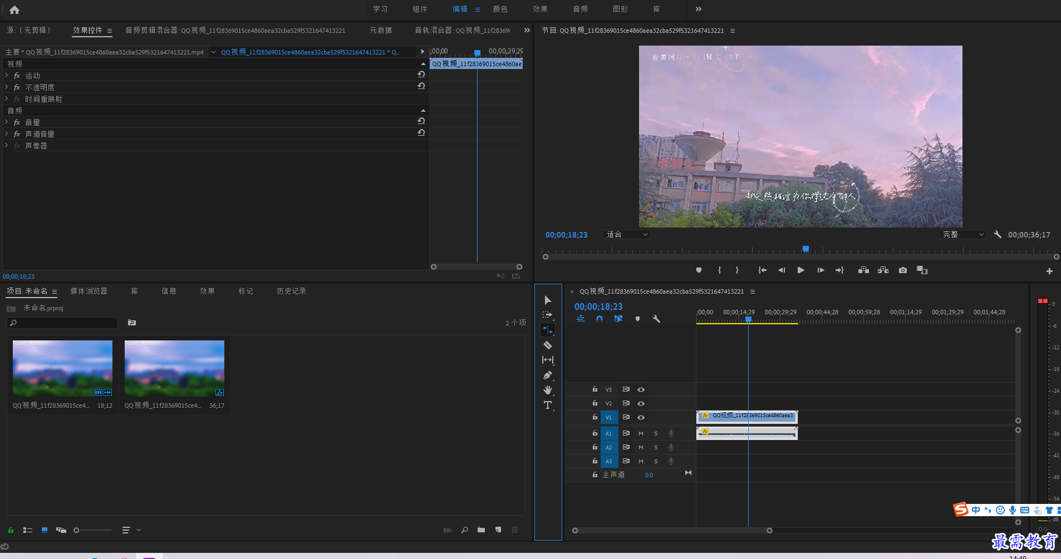Expand the 运动 effect properties
The width and height of the screenshot is (1061, 559).
(x=6, y=75)
